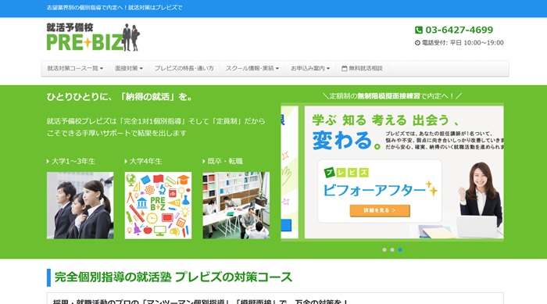Click the ビフォーアフター banner card
Image resolution: width=547 pixels, height=304 pixels.
pyautogui.click(x=380, y=191)
